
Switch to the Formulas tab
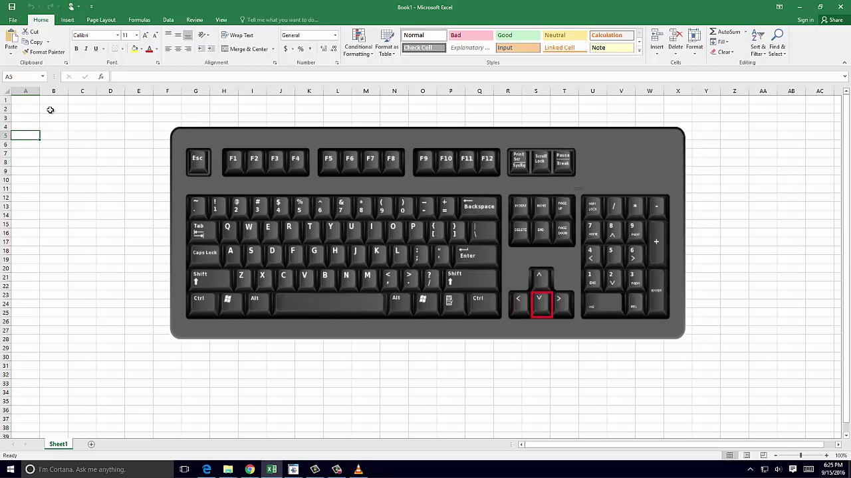point(139,20)
